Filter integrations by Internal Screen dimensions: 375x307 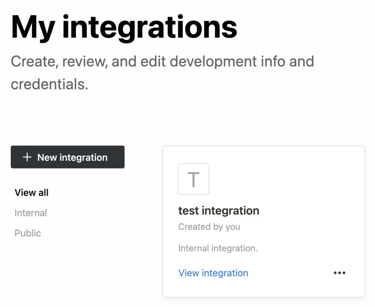(31, 213)
